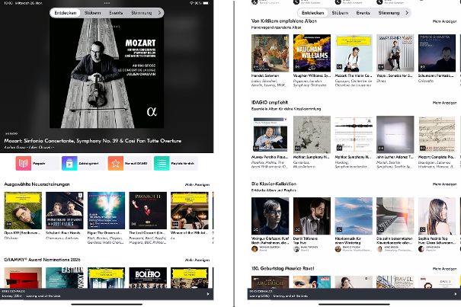The image size is (461, 307).
Task: Play the track from left mini-player bar
Action: click(208, 294)
